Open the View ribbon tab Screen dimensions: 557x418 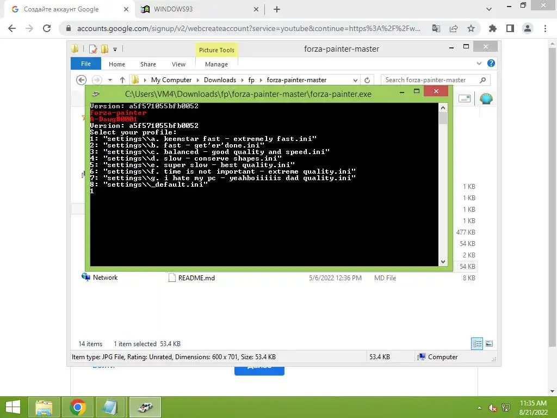pos(178,64)
